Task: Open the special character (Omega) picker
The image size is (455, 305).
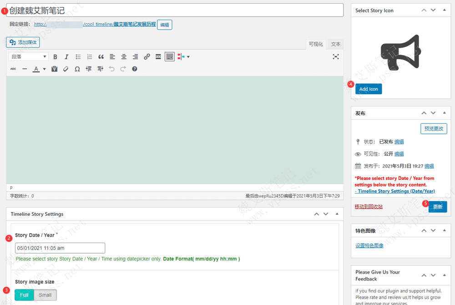Action: pos(77,69)
